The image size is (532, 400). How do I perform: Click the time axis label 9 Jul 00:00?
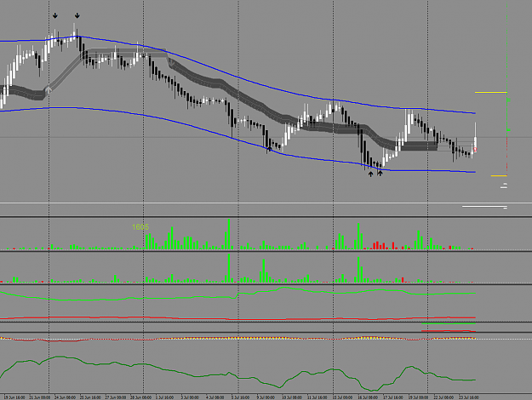266,397
